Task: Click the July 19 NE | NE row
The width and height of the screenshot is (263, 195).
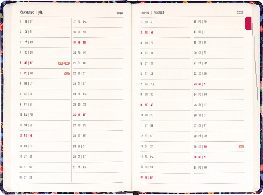Action: 80,43
